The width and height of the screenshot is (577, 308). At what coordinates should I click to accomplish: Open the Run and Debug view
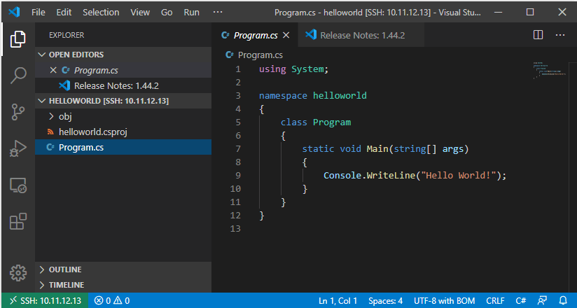click(x=18, y=148)
